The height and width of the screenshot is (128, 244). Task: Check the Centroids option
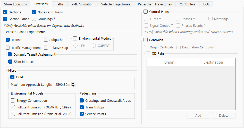click(146, 40)
